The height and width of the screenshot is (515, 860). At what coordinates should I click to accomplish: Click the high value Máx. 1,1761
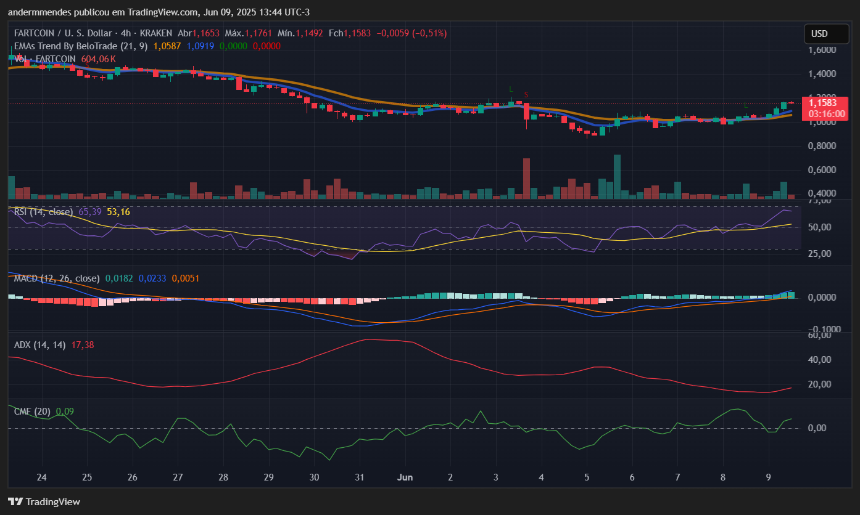tap(250, 33)
